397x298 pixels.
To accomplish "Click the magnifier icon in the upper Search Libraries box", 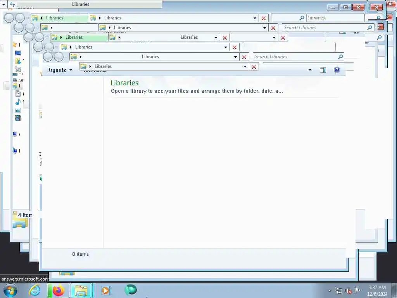I will [x=369, y=28].
